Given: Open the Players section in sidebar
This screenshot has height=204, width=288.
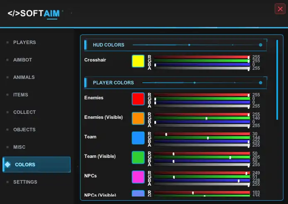Looking at the screenshot, I should coord(24,42).
